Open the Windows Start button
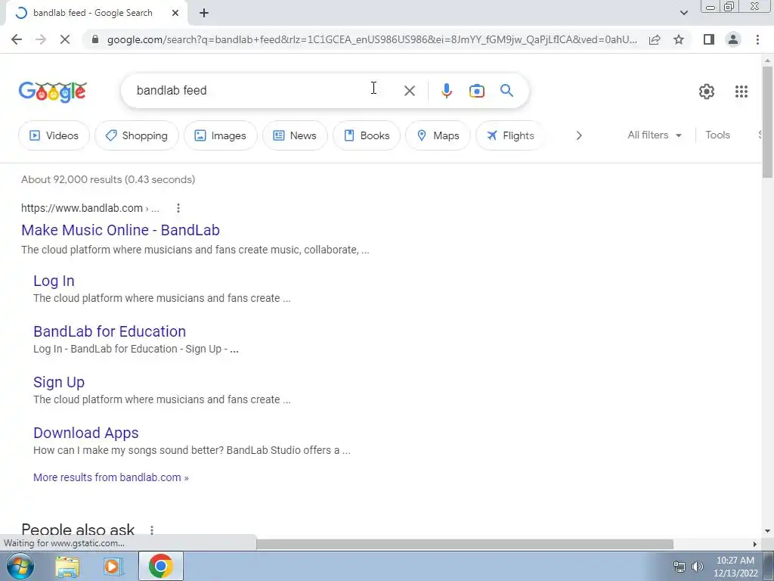The image size is (774, 581). pos(20,566)
